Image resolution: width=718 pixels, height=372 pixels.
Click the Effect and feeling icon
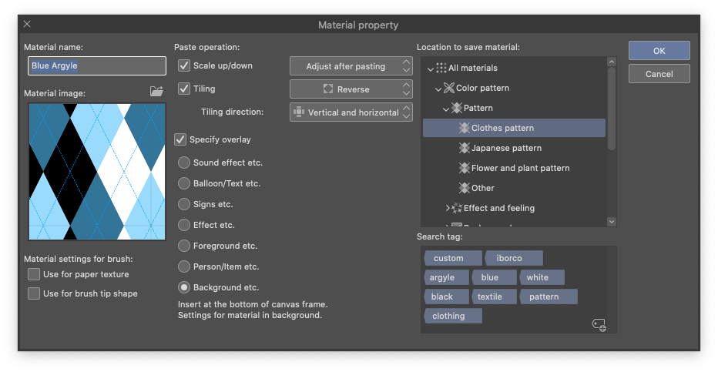[457, 208]
